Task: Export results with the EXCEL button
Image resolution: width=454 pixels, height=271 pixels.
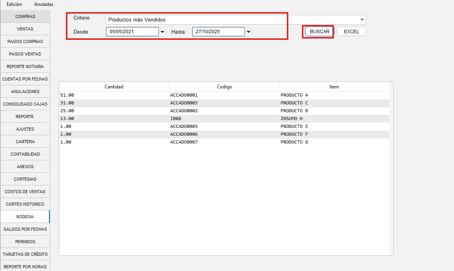Action: (351, 32)
